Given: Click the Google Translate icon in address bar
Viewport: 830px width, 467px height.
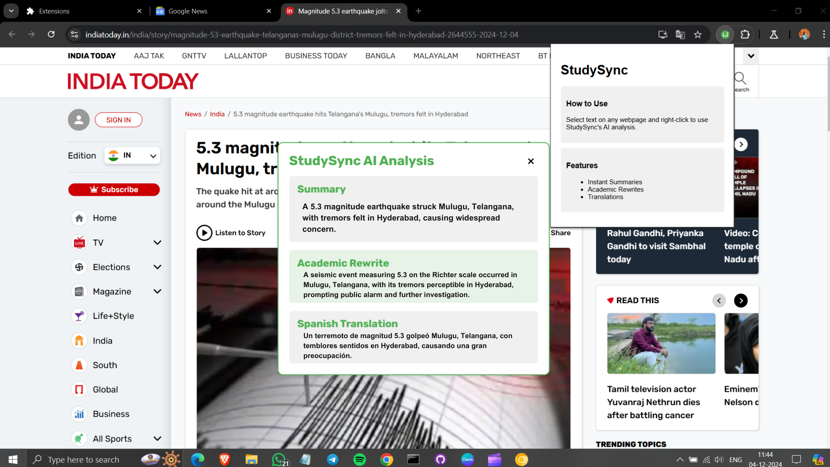Looking at the screenshot, I should pyautogui.click(x=680, y=35).
